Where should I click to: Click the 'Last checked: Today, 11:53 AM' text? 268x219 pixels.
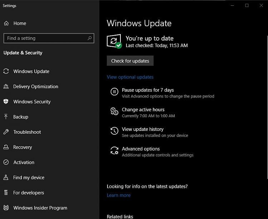point(157,46)
